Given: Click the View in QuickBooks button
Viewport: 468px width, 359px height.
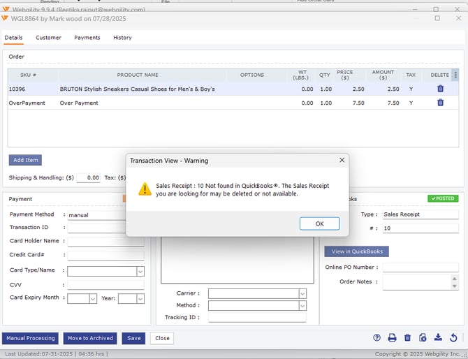Looking at the screenshot, I should click(356, 251).
